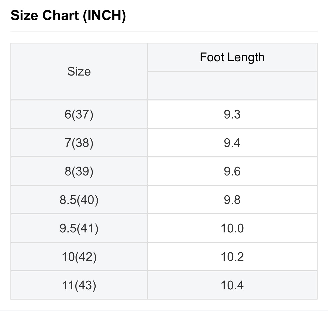
Task: Click the 10.2 foot length value
Action: (x=232, y=257)
